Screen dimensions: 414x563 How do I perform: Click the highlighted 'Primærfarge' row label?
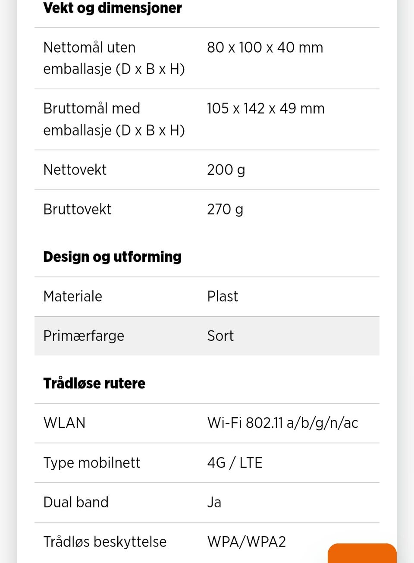[x=84, y=336]
